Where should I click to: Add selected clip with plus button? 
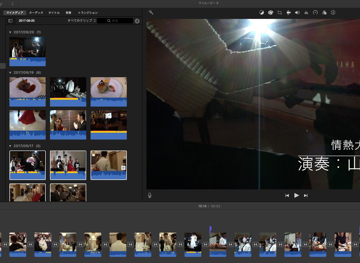click(123, 168)
